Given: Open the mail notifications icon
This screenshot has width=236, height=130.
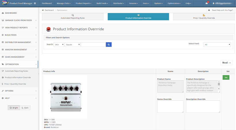Looking at the screenshot, I should coord(207,3).
